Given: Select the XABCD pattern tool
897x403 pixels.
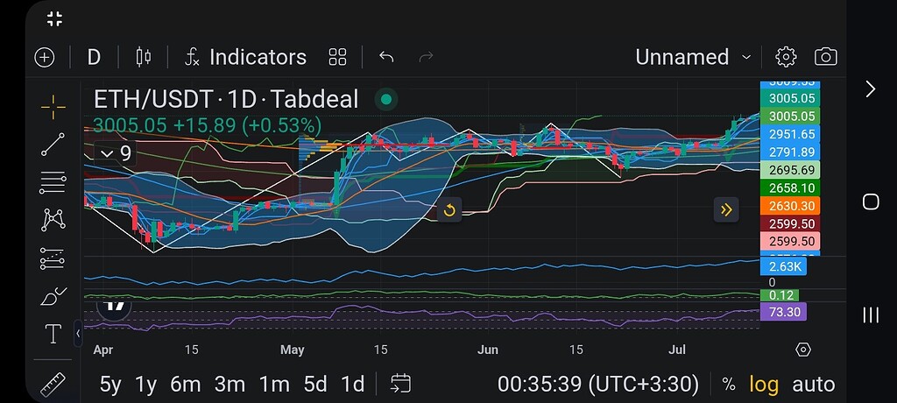Looking at the screenshot, I should click(x=53, y=220).
